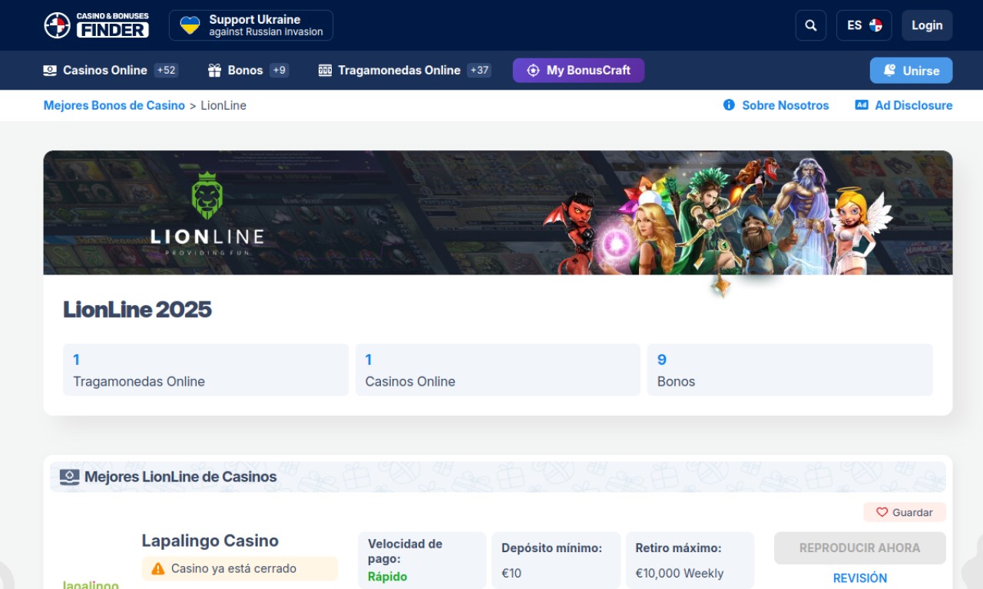Viewport: 983px width, 589px height.
Task: Click the LionLine banner image
Action: pos(498,212)
